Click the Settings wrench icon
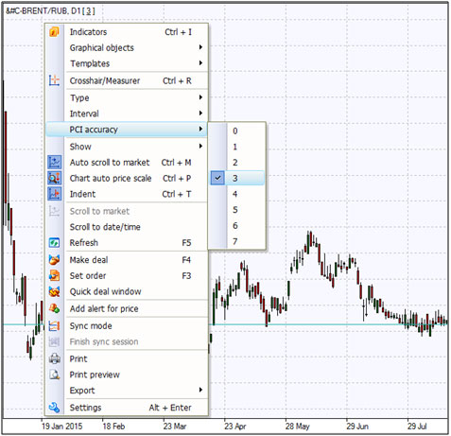 tap(54, 408)
